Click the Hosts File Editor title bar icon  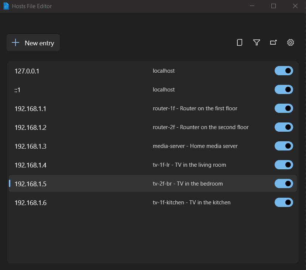coord(6,6)
